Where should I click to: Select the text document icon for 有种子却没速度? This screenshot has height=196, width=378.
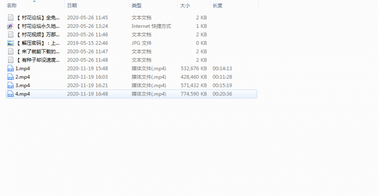click(10, 60)
